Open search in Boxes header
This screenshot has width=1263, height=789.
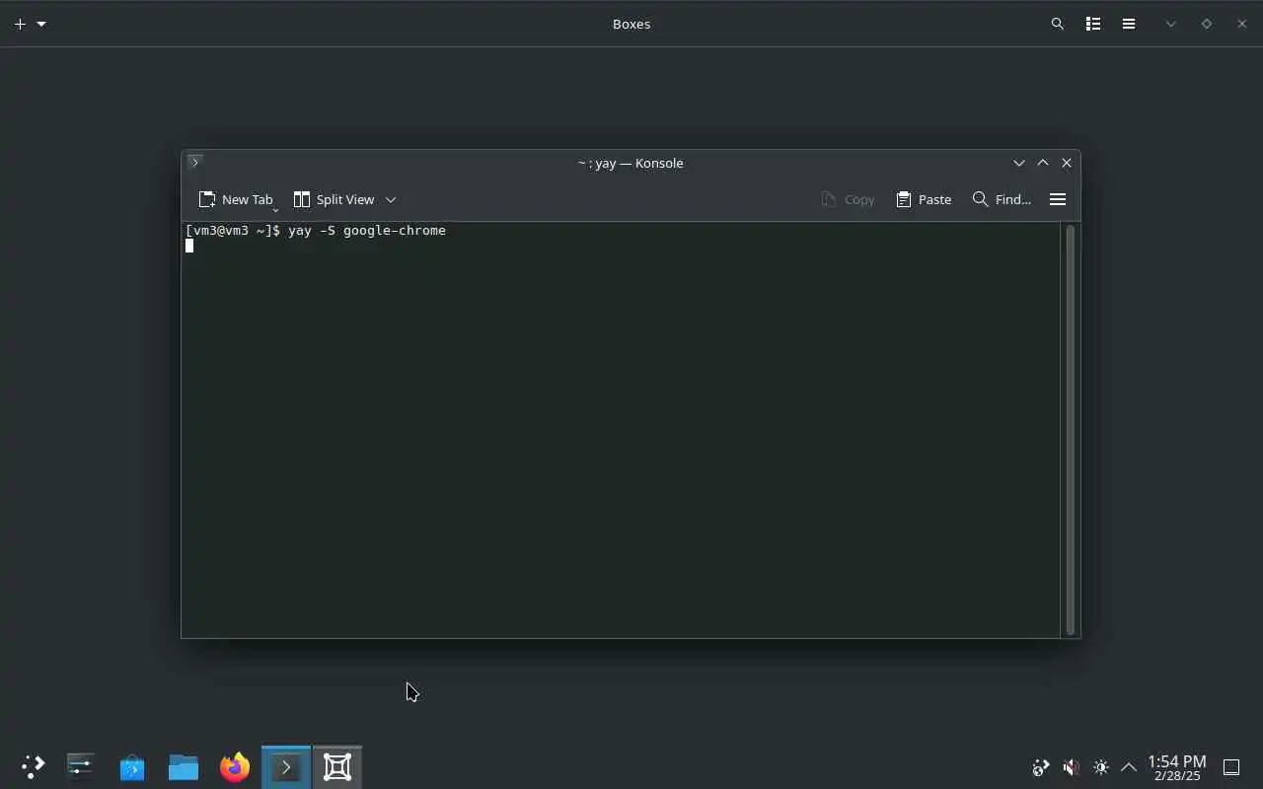click(x=1058, y=24)
